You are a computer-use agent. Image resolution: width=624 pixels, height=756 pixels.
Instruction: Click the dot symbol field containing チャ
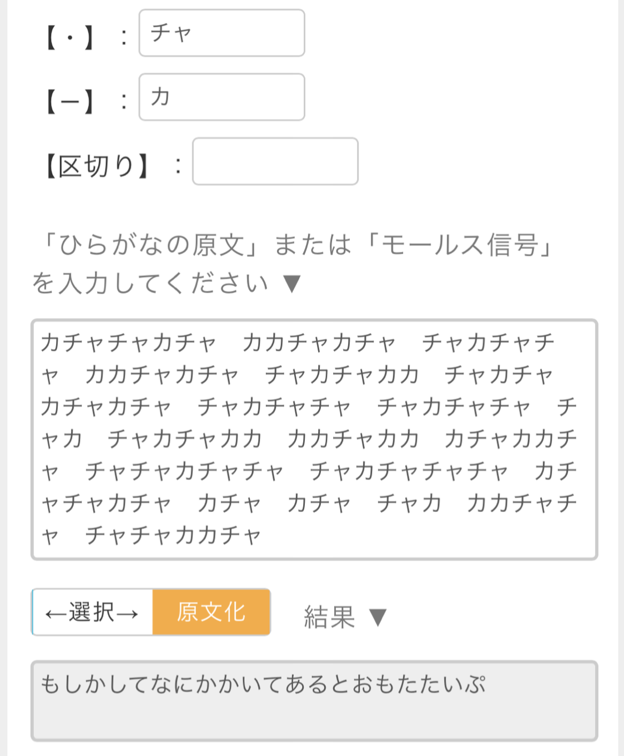[x=222, y=33]
